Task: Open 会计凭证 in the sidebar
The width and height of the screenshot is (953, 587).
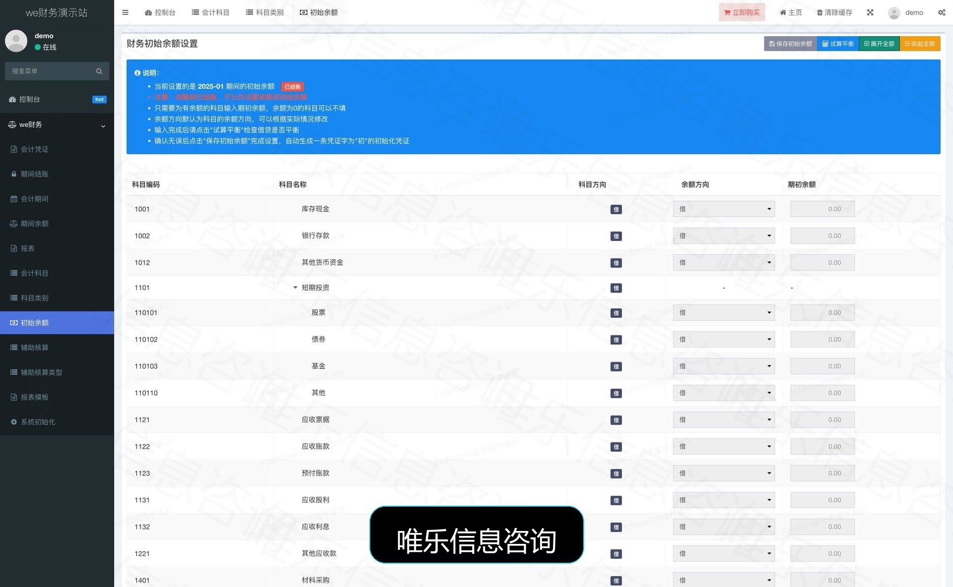Action: (x=57, y=149)
